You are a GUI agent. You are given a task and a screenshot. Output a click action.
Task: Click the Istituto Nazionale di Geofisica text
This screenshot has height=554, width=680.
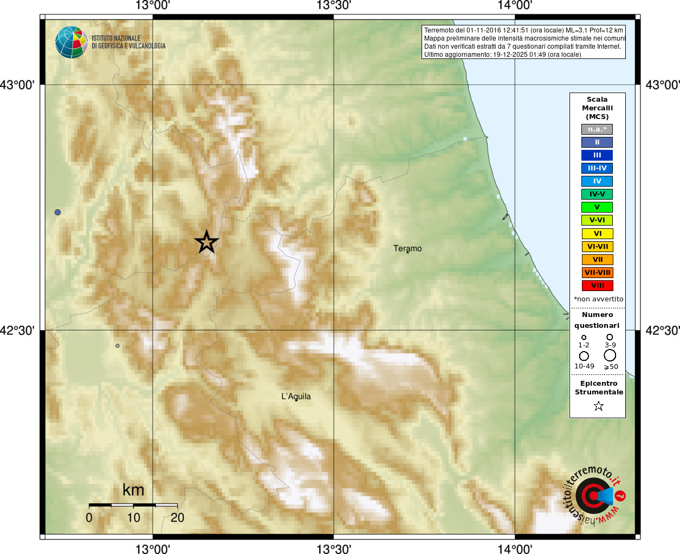tap(128, 42)
